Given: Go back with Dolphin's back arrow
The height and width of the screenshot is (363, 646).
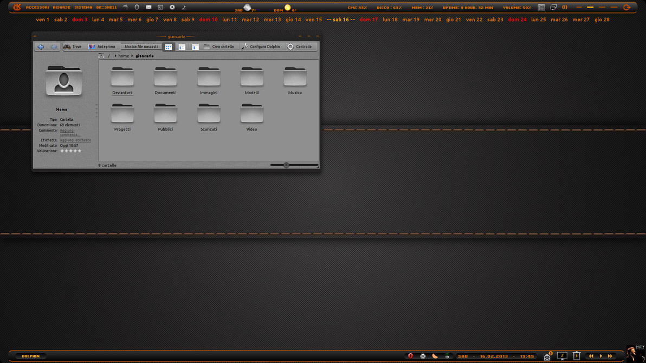Looking at the screenshot, I should [x=40, y=47].
